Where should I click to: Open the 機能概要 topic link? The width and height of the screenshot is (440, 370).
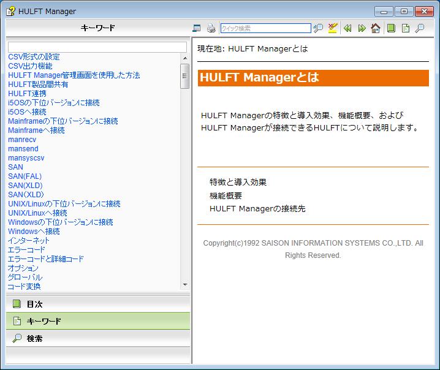226,195
